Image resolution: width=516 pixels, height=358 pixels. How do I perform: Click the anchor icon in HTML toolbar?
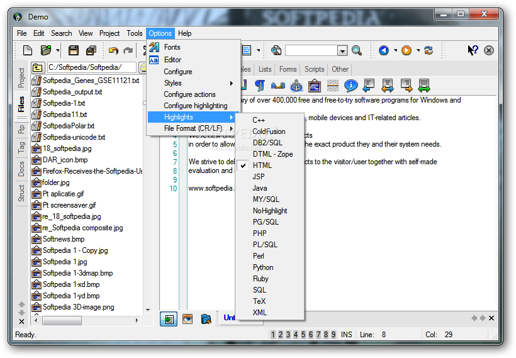pos(296,86)
